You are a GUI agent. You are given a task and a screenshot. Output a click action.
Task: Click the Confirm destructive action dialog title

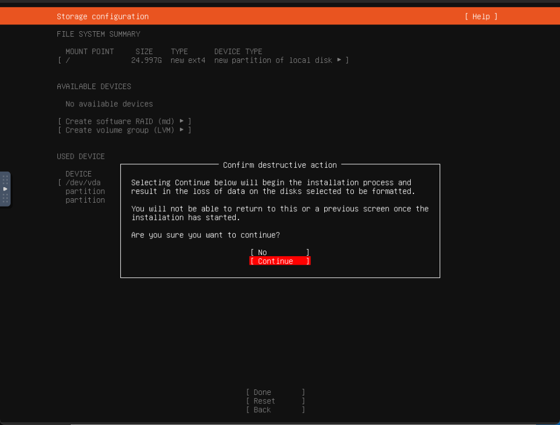pyautogui.click(x=280, y=165)
